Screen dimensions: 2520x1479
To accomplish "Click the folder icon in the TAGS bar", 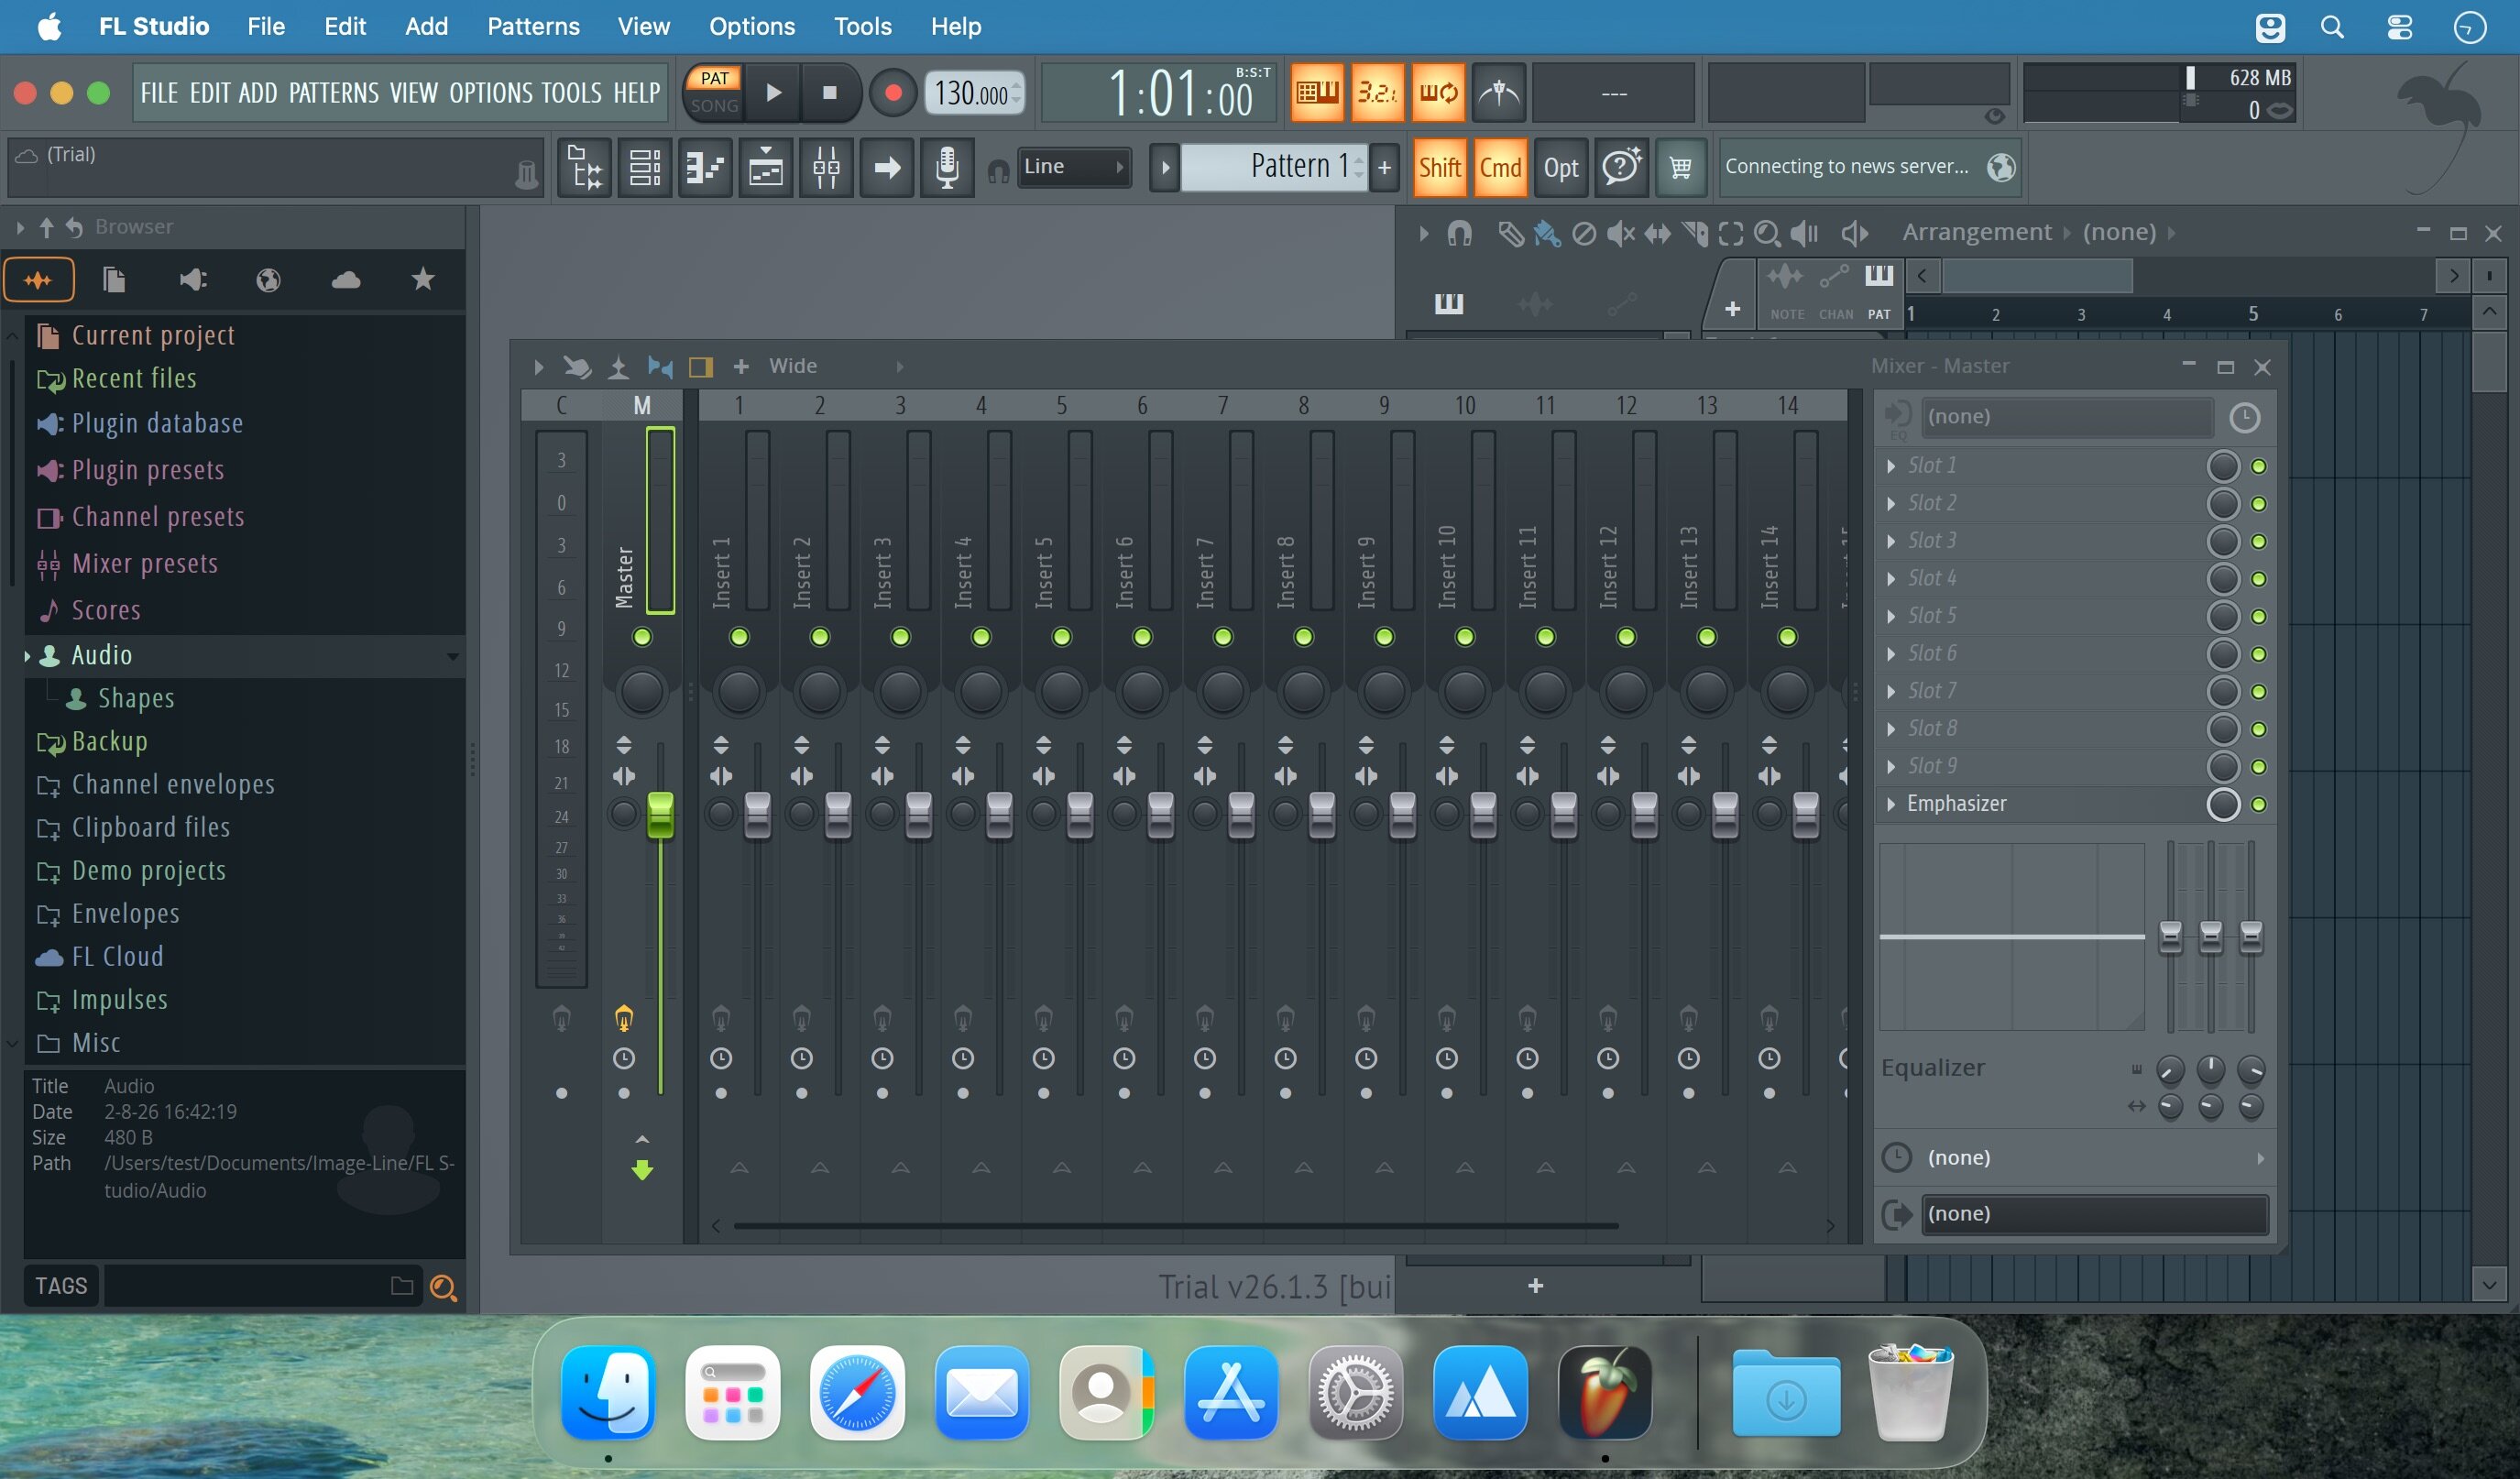I will [402, 1286].
